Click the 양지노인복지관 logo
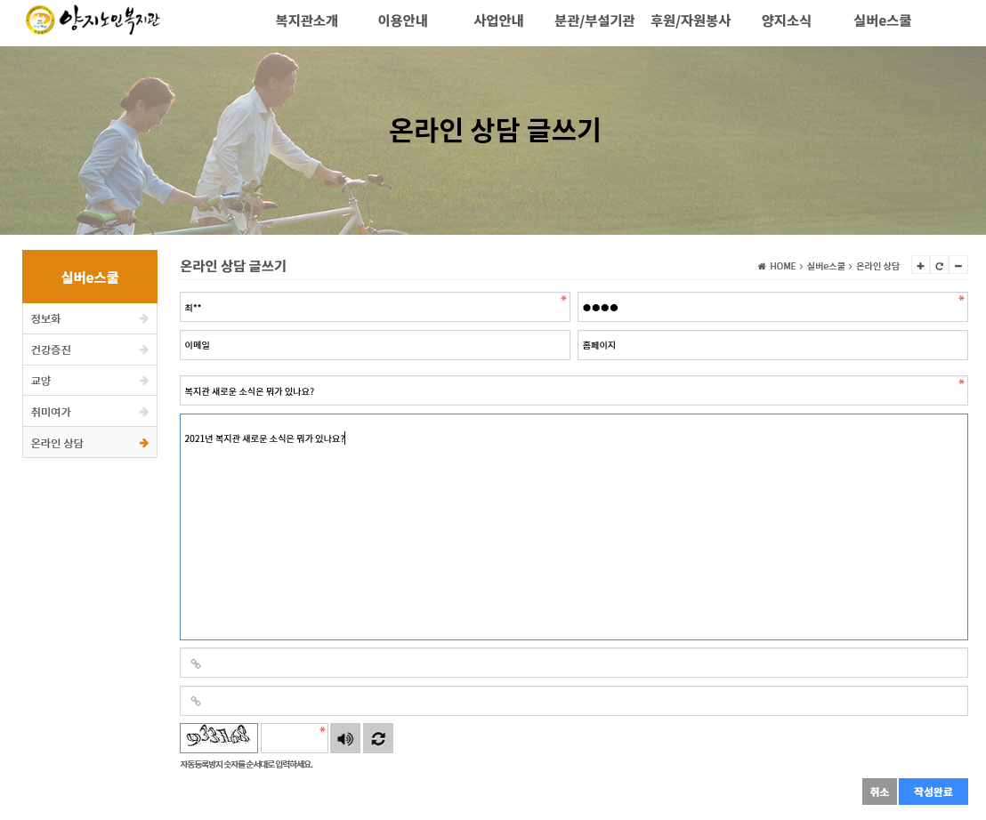986x820 pixels. (x=93, y=20)
